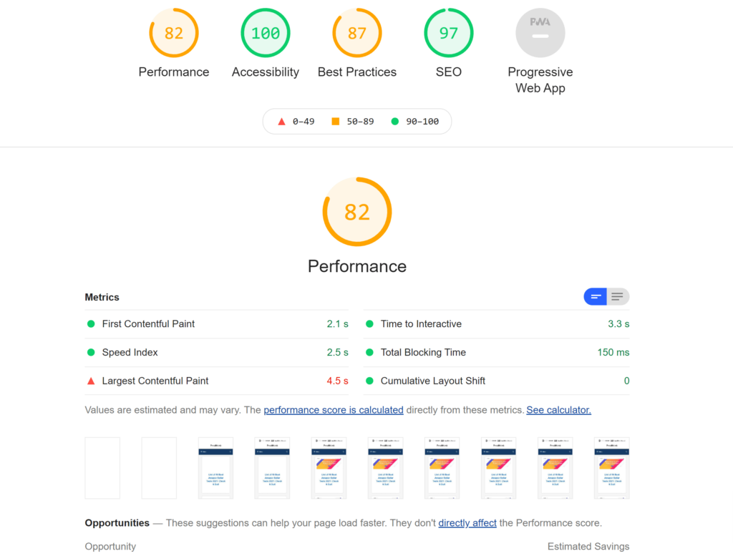
Task: Click the See calculator link
Action: click(558, 409)
